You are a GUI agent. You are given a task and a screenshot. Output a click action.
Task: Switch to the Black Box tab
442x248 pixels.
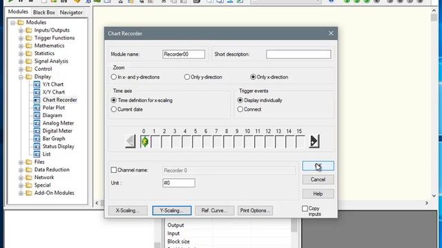click(x=44, y=12)
